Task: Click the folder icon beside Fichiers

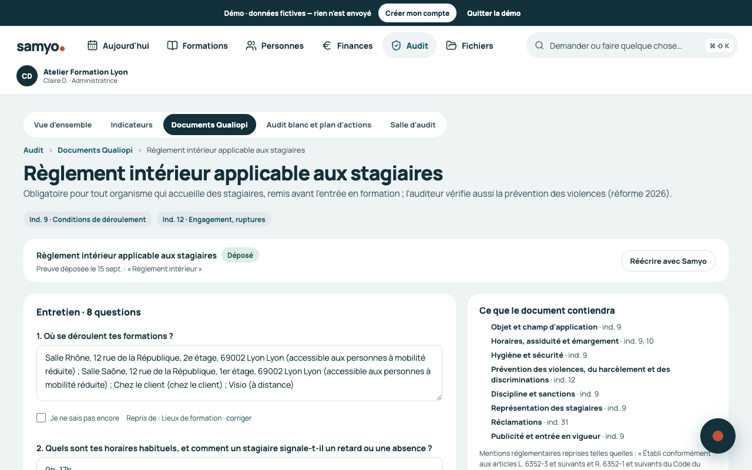Action: [451, 45]
